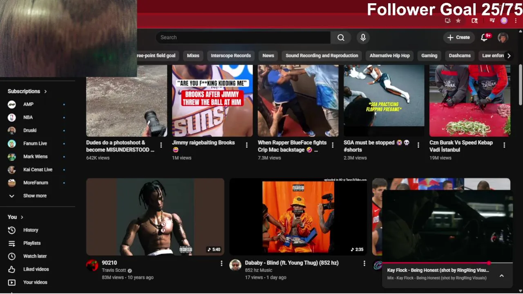Open 90210 Travis Scott thumbnail

pos(155,216)
